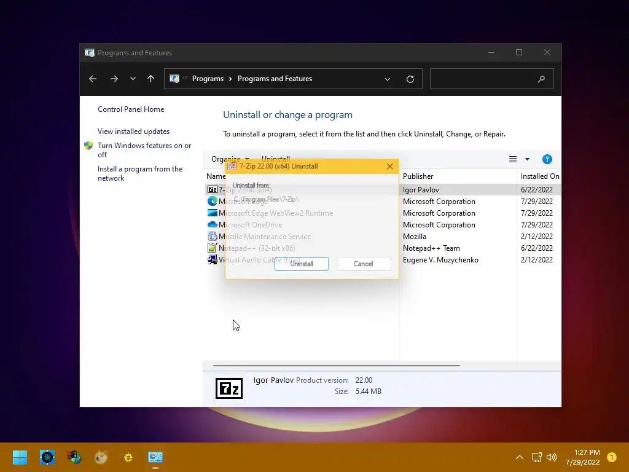Viewport: 629px width, 472px height.
Task: Click the Mozilla publisher cell
Action: 415,237
